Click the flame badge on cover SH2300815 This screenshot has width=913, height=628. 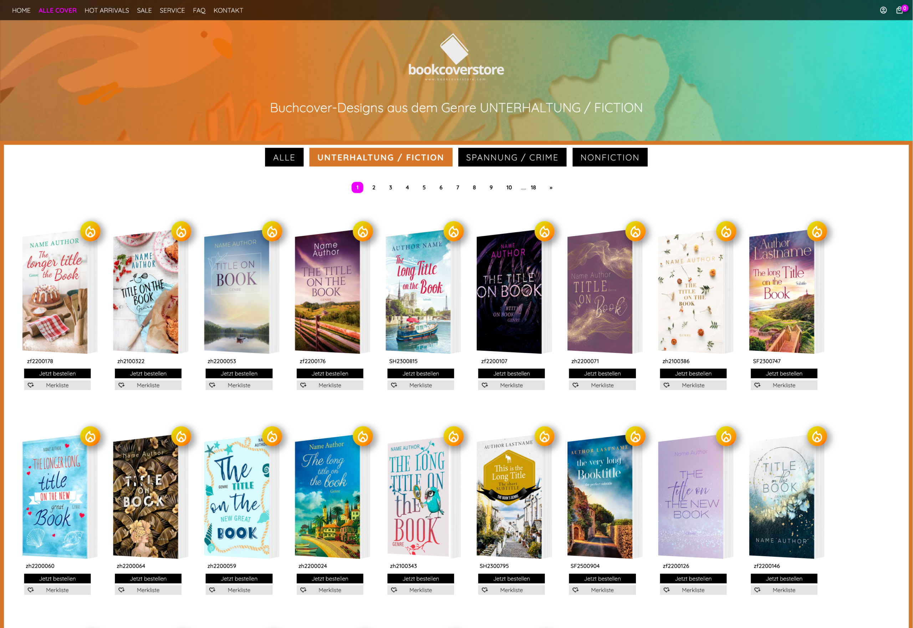[x=453, y=232]
